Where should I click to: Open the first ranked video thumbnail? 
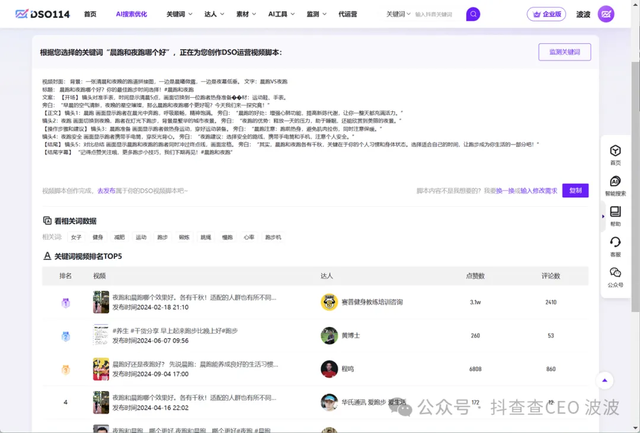coord(101,302)
